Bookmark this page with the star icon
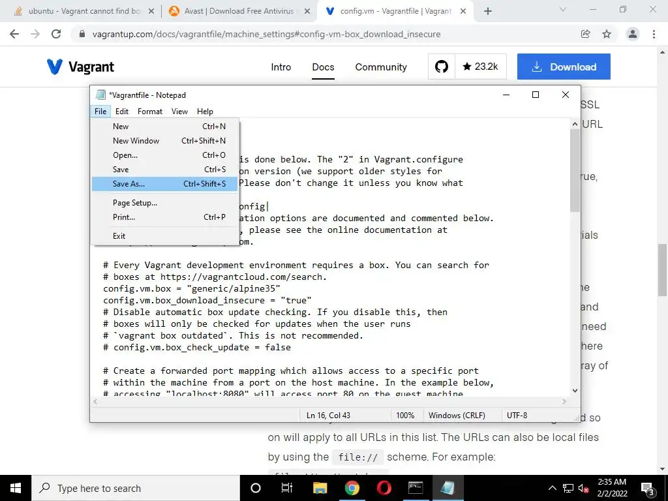This screenshot has width=668, height=501. (607, 34)
